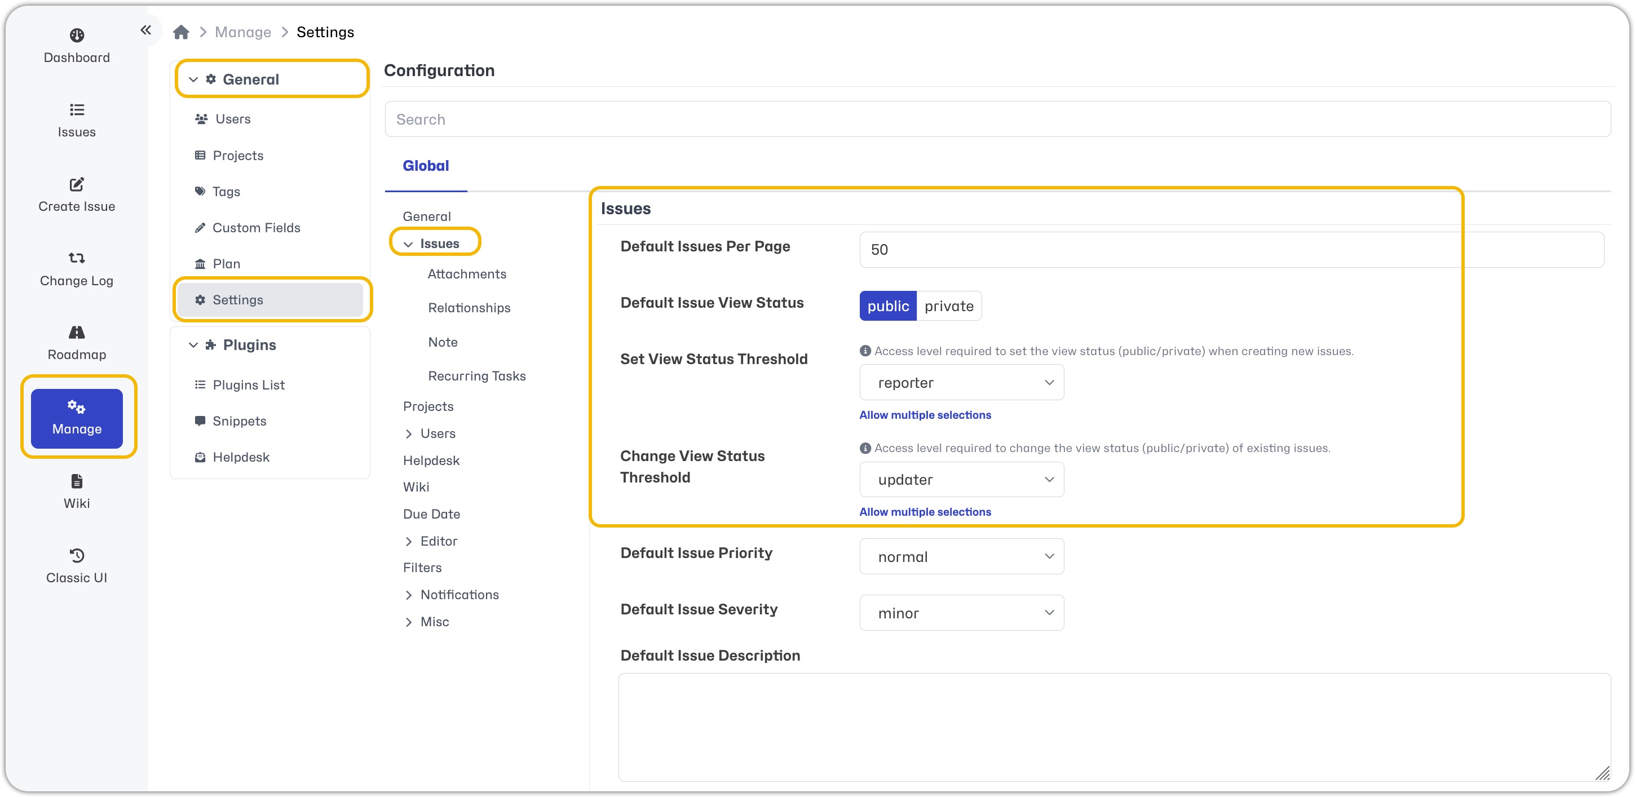The height and width of the screenshot is (797, 1635).
Task: Click the Helpdesk envelope icon
Action: pyautogui.click(x=200, y=457)
